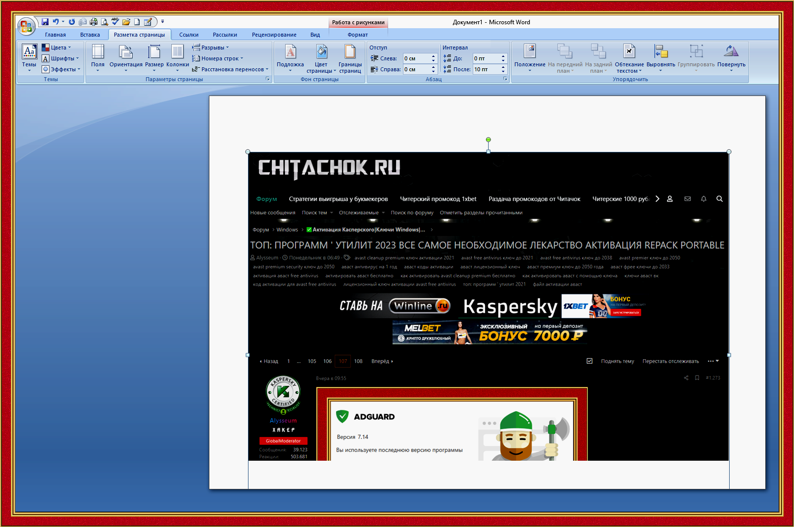This screenshot has width=794, height=527.
Task: Click the Kaspersky text in the picture
Action: click(x=510, y=307)
